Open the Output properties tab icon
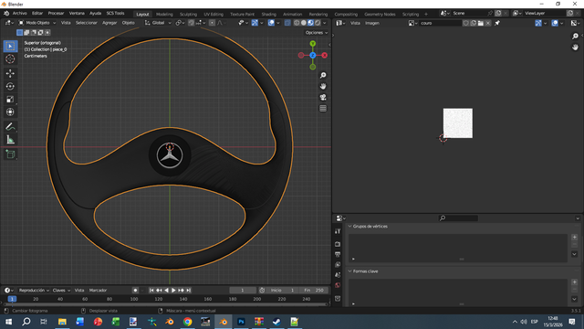Screen dimensions: 584x329 pos(338,254)
